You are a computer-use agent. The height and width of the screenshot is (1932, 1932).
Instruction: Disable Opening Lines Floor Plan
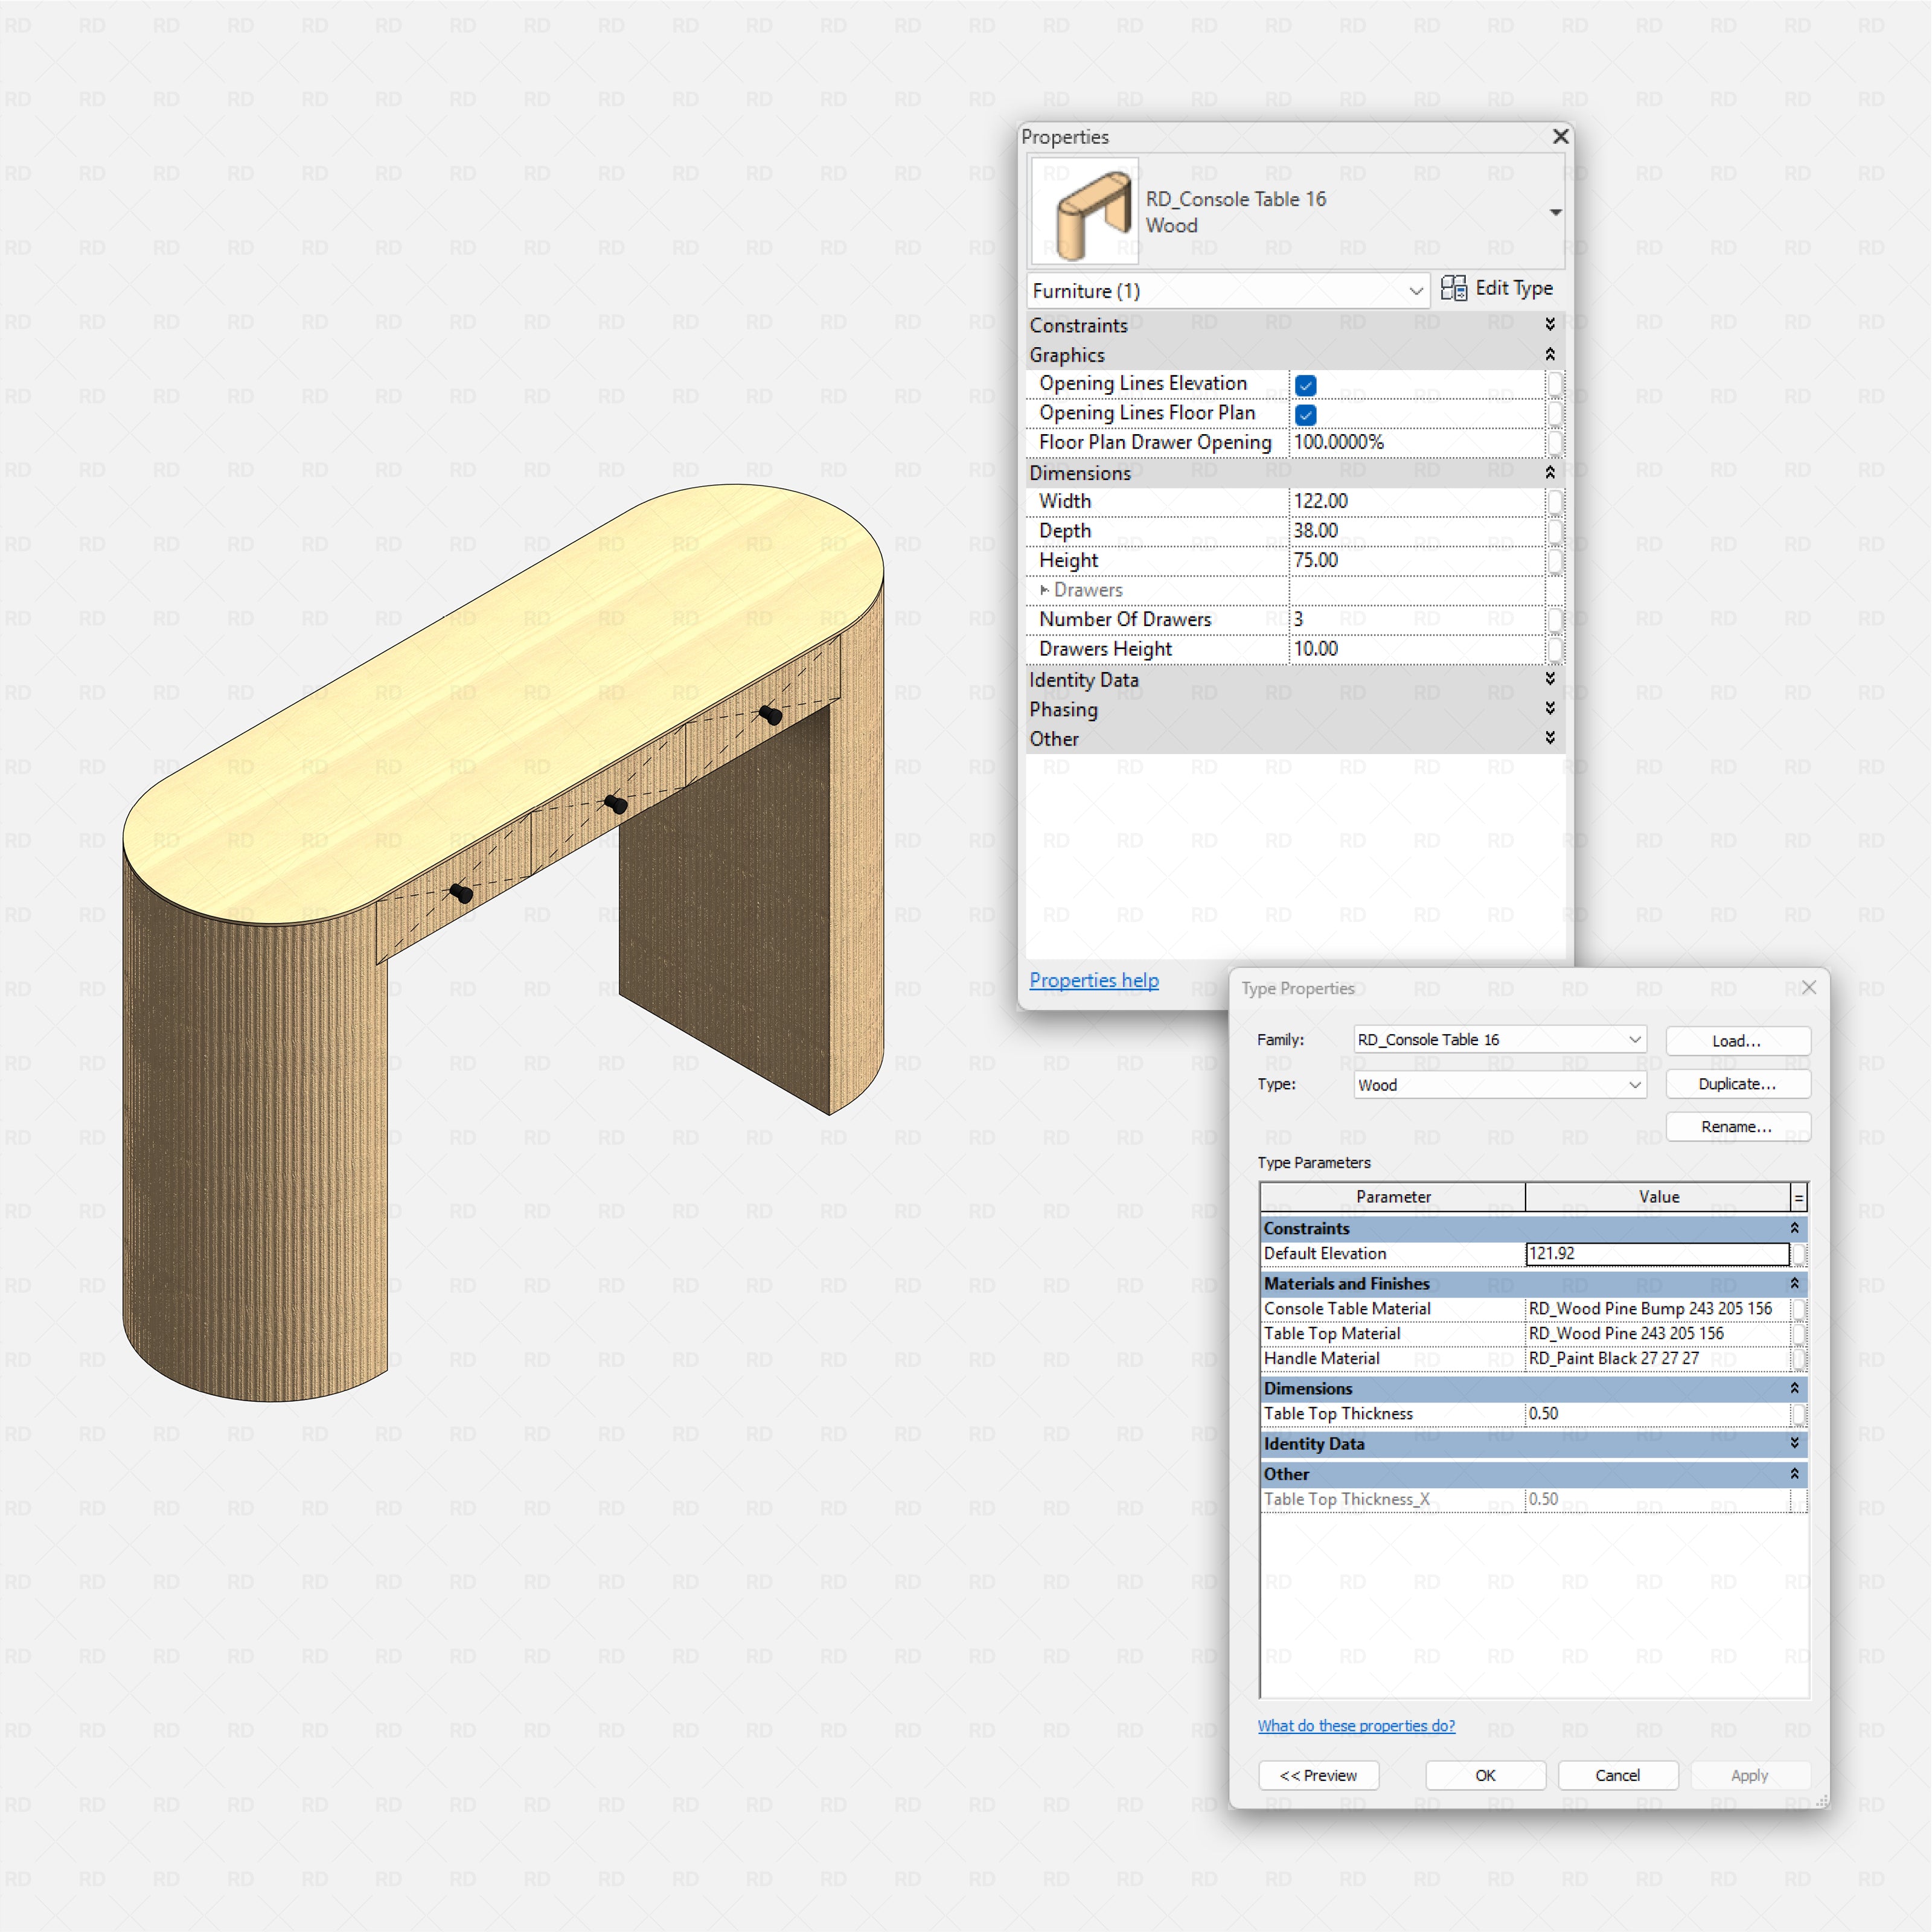[x=1306, y=414]
